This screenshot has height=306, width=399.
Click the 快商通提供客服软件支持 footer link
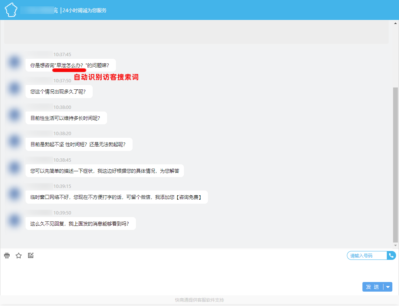[199, 300]
